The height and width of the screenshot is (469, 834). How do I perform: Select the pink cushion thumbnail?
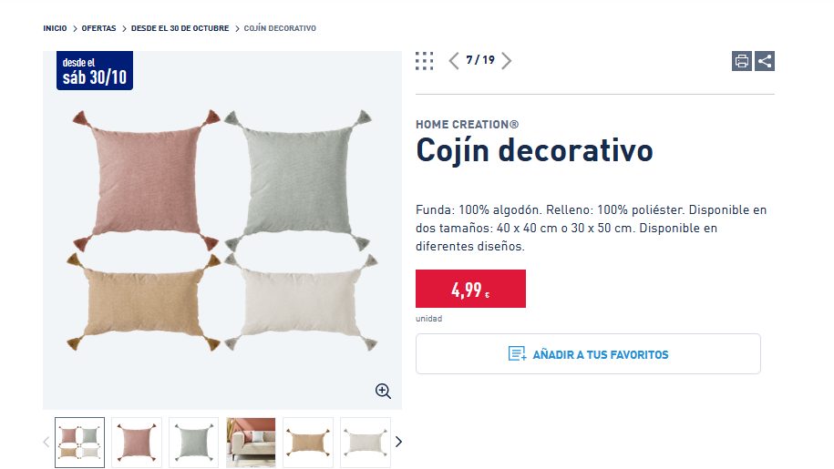[137, 442]
